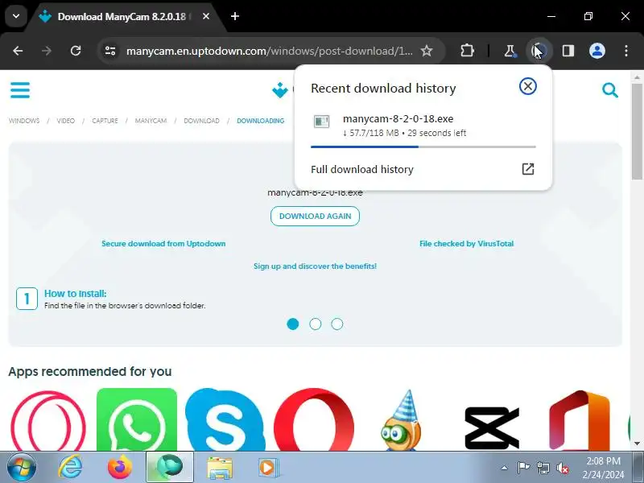Open Secure download from Uptodown link

(x=163, y=244)
